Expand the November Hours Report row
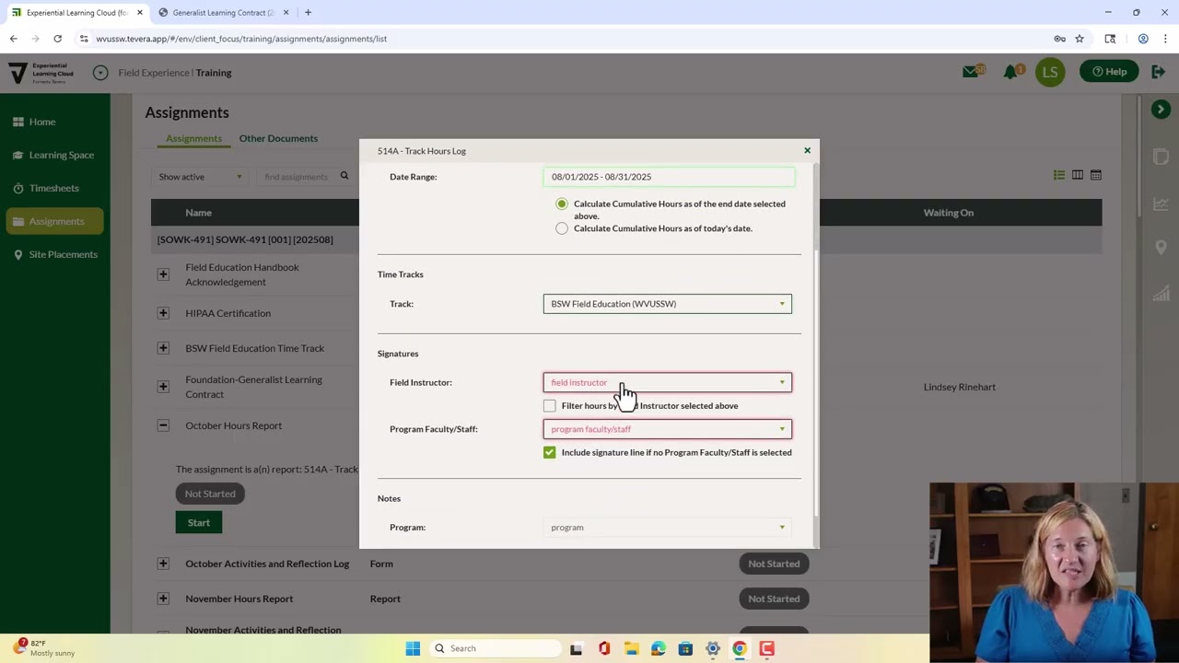Image resolution: width=1179 pixels, height=663 pixels. click(x=163, y=599)
